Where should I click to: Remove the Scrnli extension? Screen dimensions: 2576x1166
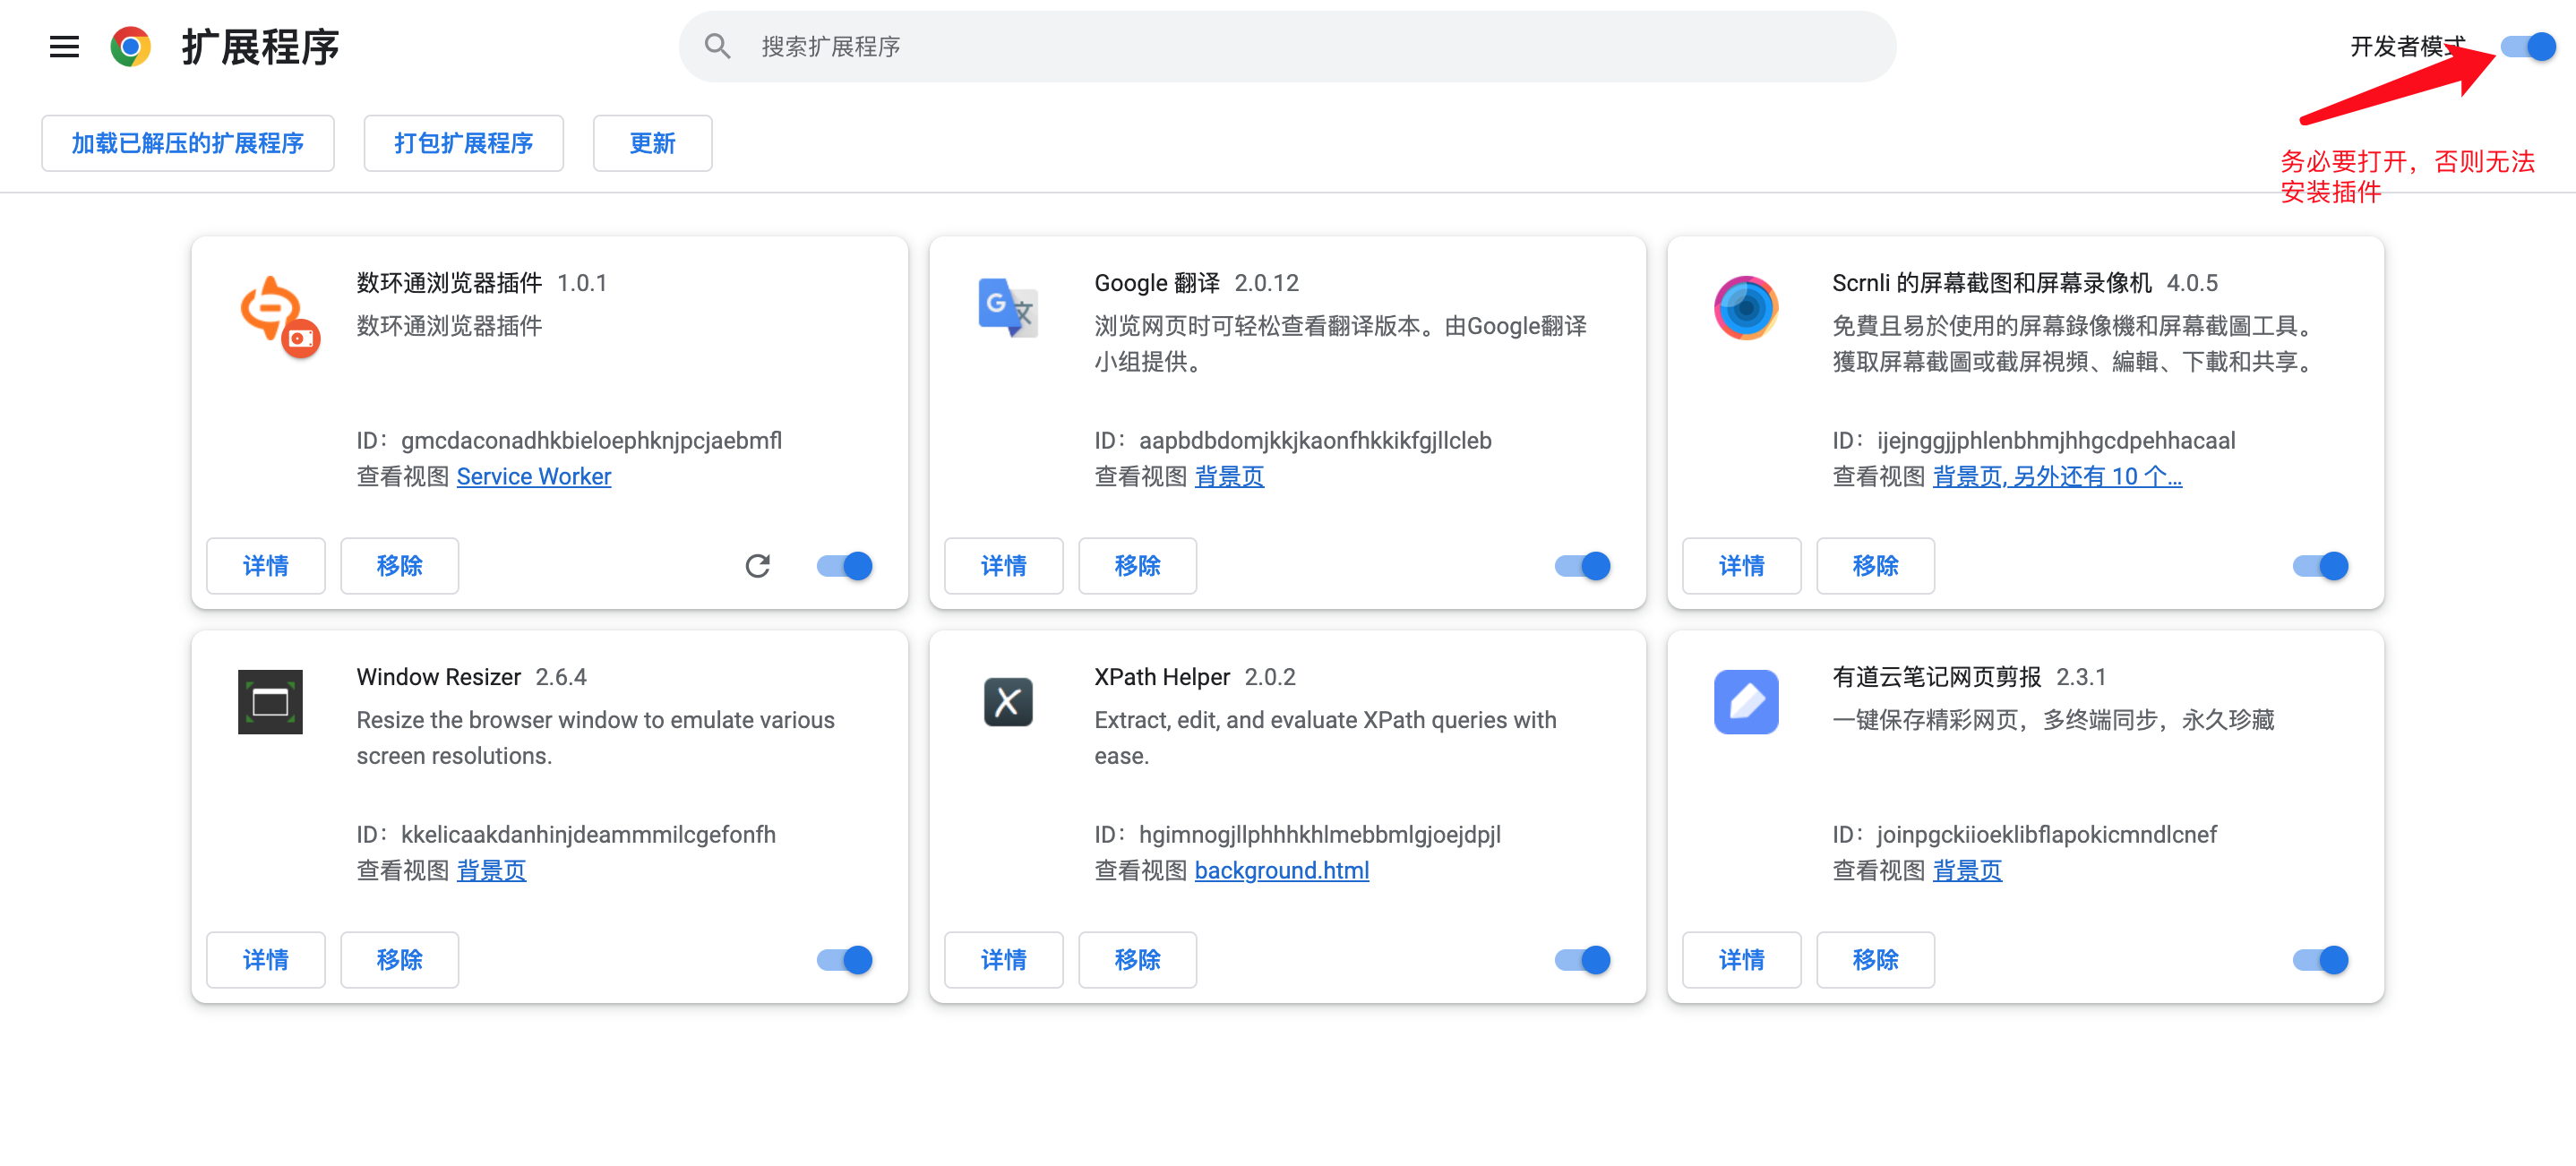click(x=1876, y=566)
